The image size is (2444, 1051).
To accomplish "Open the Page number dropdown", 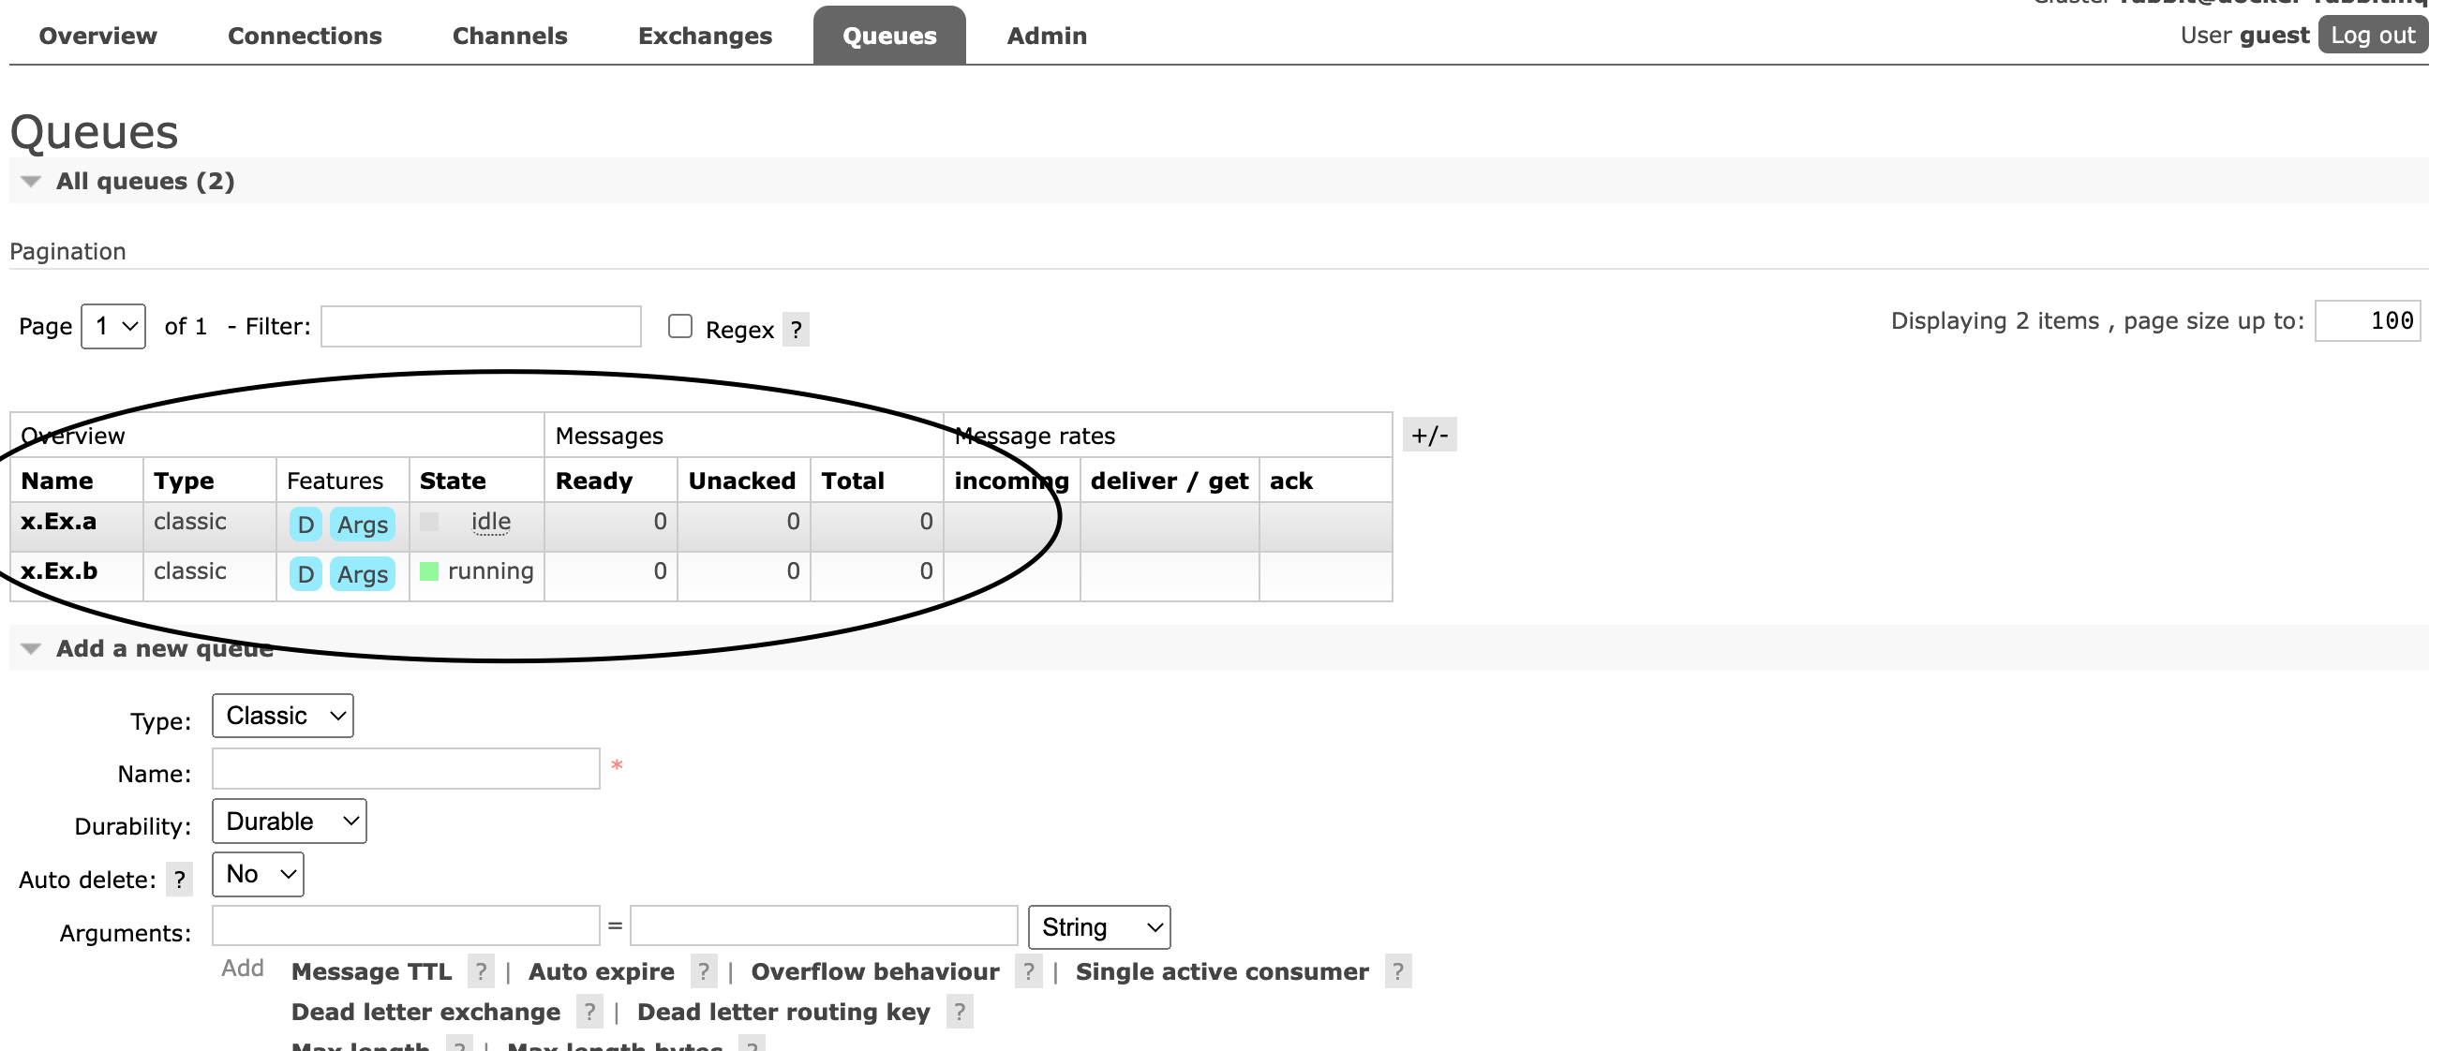I will pyautogui.click(x=113, y=326).
